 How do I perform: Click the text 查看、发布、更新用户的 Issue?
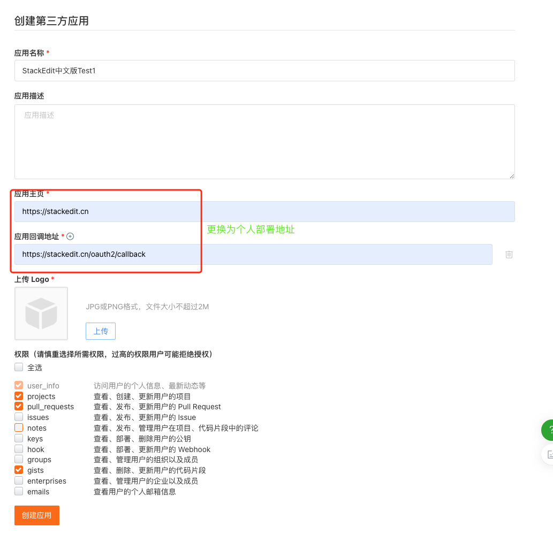click(x=145, y=417)
